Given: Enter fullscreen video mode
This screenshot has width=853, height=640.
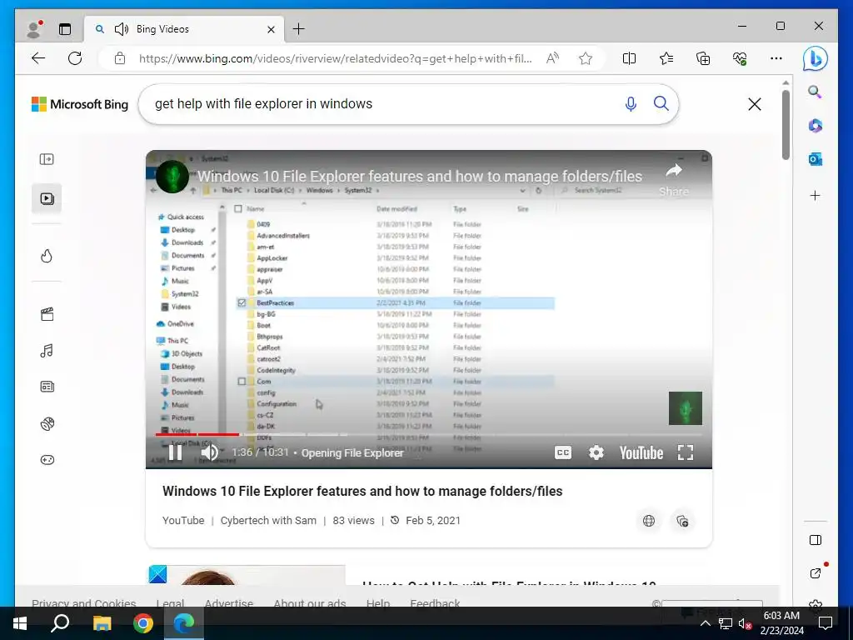Looking at the screenshot, I should tap(686, 452).
